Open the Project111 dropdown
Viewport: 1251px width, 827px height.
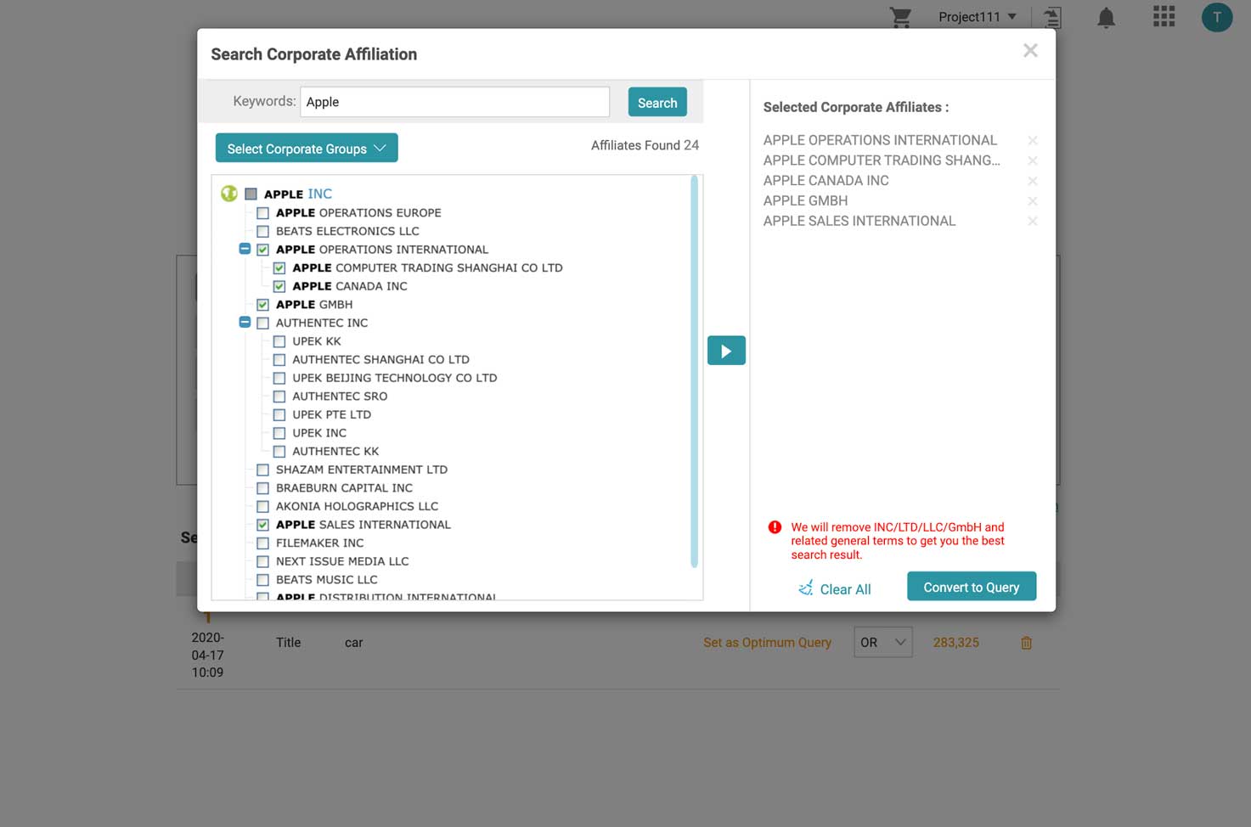[977, 17]
